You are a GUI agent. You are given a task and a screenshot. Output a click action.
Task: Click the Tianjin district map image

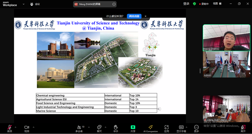pos(151,43)
